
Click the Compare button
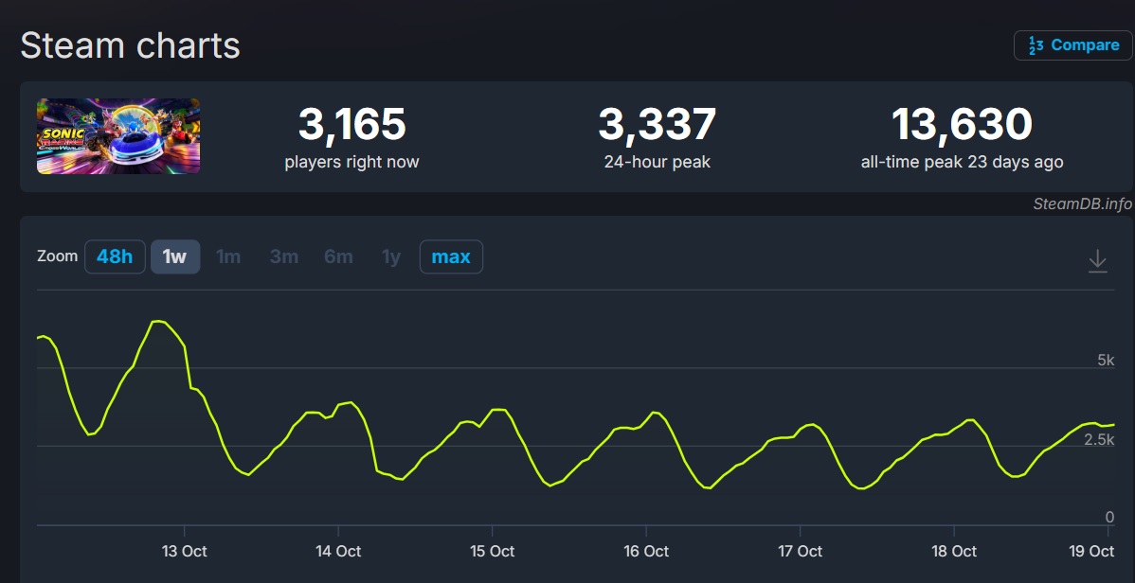click(x=1072, y=45)
